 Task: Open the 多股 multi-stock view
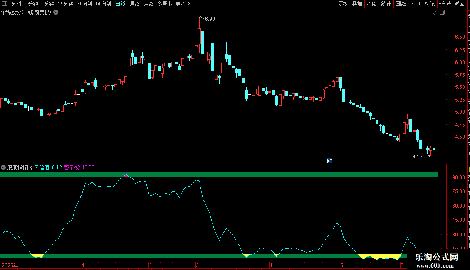(x=372, y=4)
